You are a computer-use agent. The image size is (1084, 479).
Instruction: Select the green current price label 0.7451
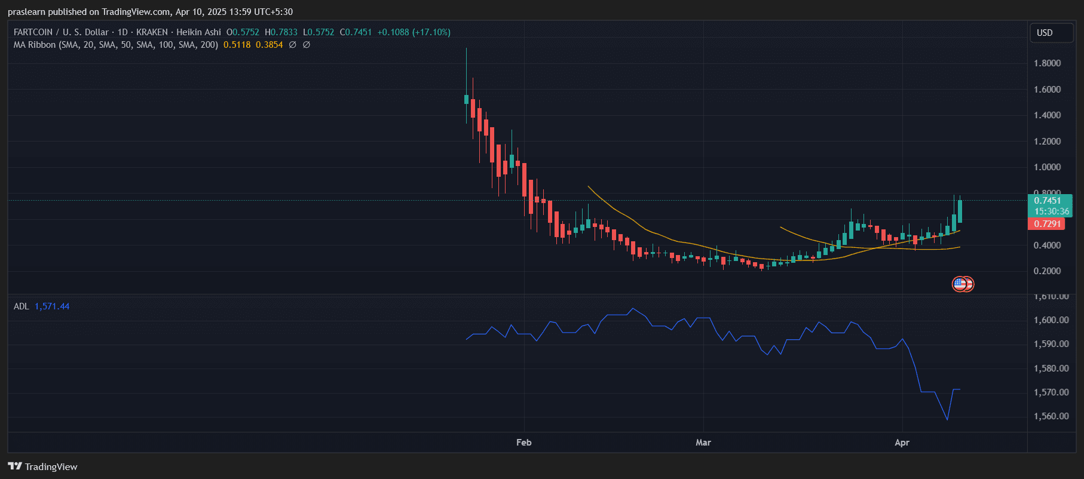[x=1047, y=201]
